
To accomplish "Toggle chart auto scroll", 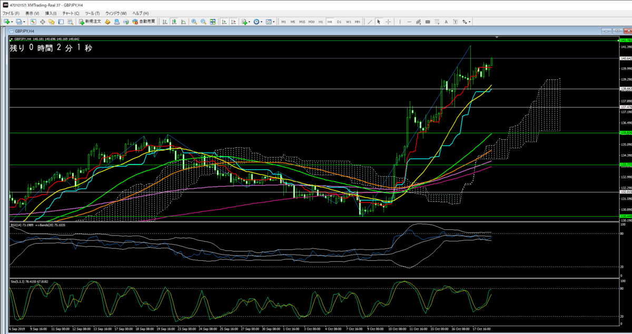I will (x=224, y=22).
